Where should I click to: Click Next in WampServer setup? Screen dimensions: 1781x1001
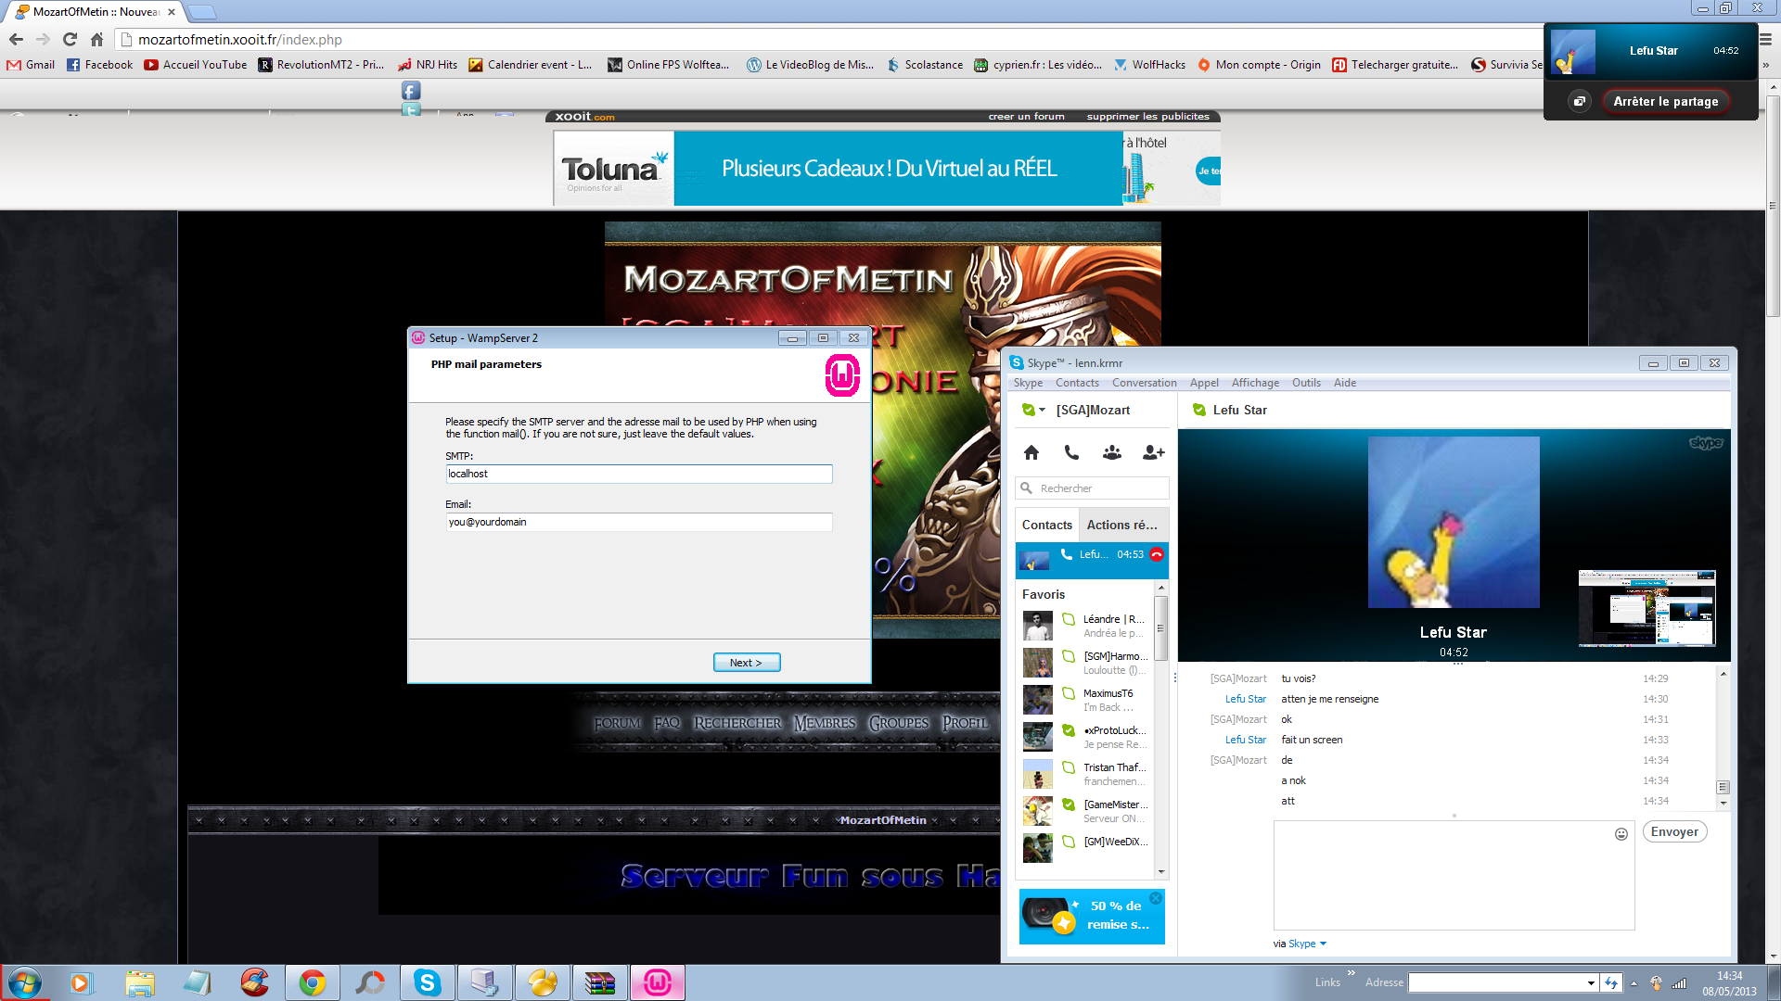coord(746,663)
